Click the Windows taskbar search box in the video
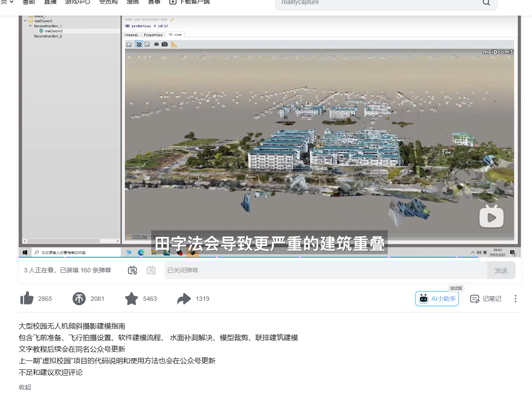The width and height of the screenshot is (532, 393). pos(77,253)
